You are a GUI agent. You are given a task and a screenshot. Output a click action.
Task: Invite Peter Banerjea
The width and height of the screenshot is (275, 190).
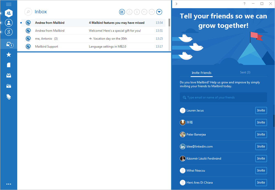261,134
